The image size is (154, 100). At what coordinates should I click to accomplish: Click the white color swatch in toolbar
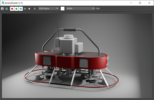(x=63, y=8)
